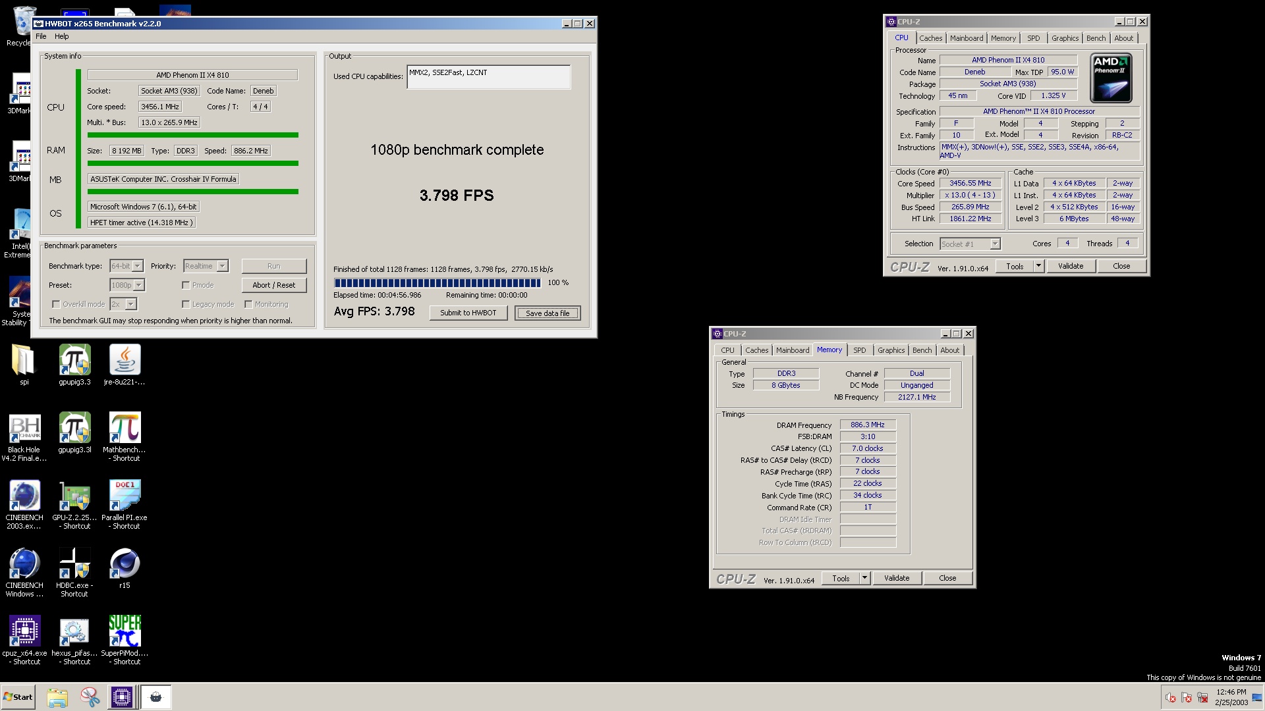Open the r15 Cinebench icon
This screenshot has width=1265, height=711.
point(125,568)
